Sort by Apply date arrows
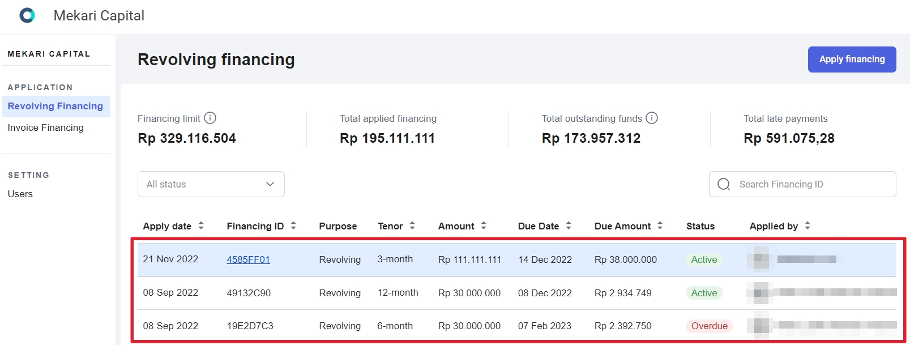Screen dimensions: 910x345 click(x=201, y=225)
